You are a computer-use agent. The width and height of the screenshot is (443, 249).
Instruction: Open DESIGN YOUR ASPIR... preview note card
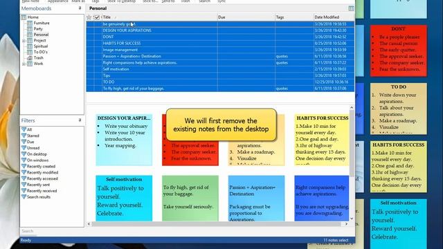tap(124, 140)
